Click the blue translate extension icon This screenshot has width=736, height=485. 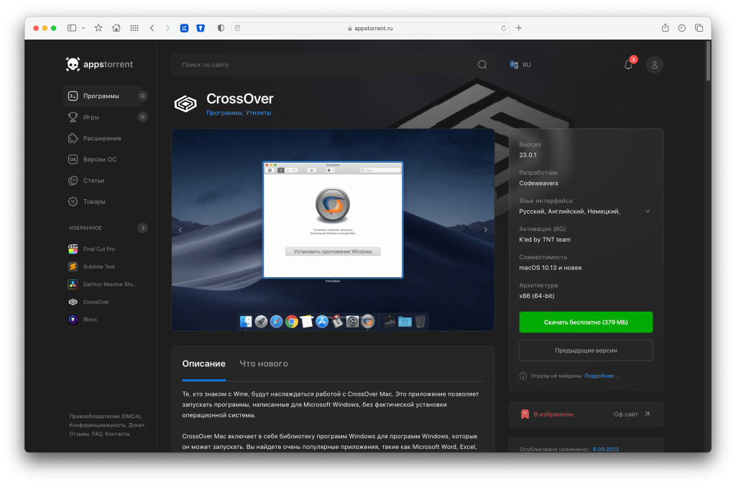pos(185,28)
